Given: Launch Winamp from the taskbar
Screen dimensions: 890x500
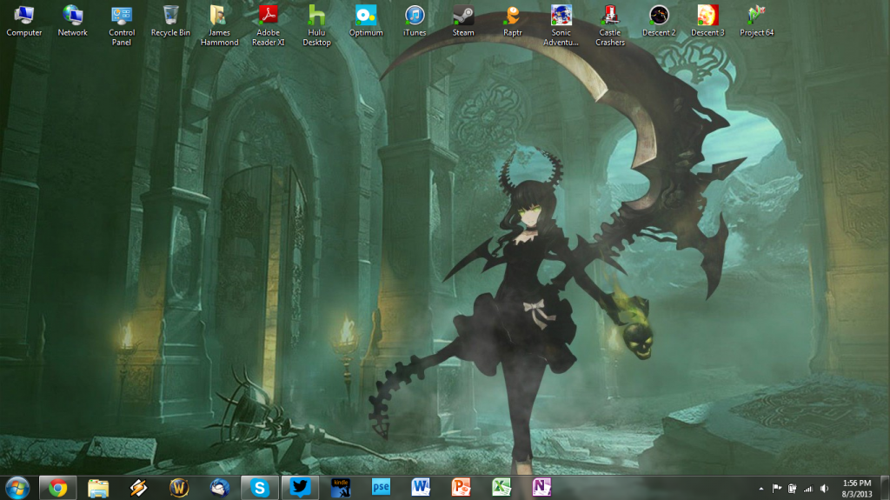Looking at the screenshot, I should pos(138,488).
